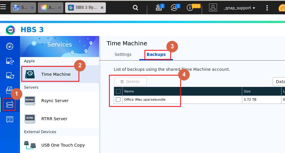Click the user profile avatar icon
The height and width of the screenshot is (153, 285).
pyautogui.click(x=213, y=8)
